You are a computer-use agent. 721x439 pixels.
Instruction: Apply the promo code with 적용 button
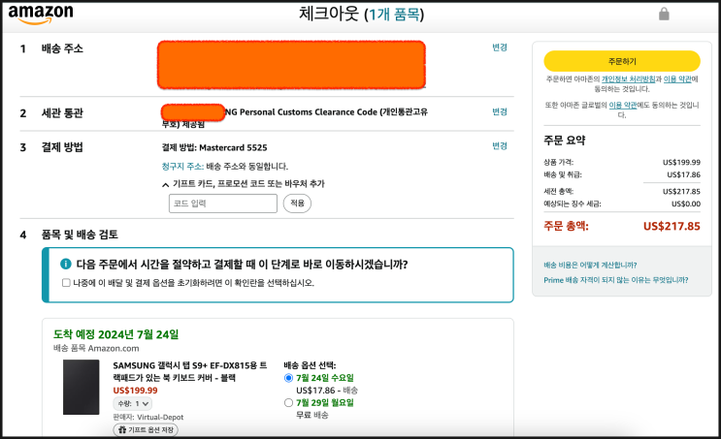[x=297, y=203]
